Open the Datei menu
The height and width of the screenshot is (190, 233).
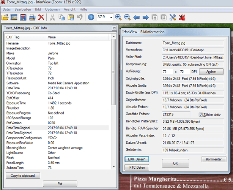coord(6,9)
